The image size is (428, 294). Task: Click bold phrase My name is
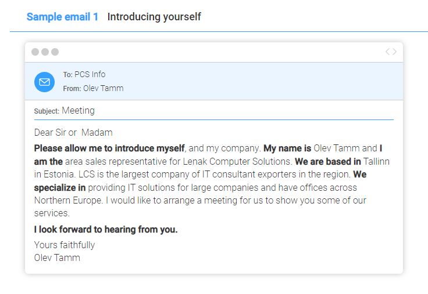[287, 148]
